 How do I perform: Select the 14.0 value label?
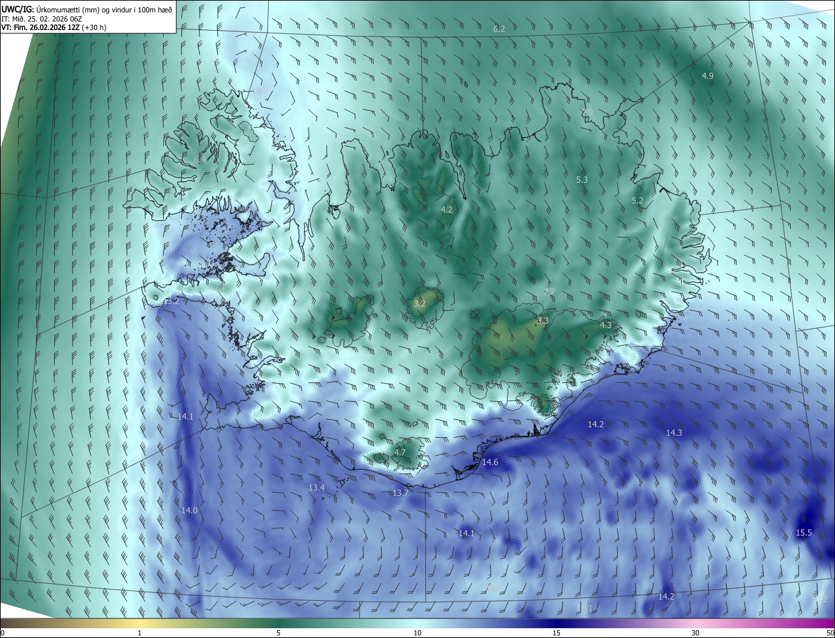point(189,510)
